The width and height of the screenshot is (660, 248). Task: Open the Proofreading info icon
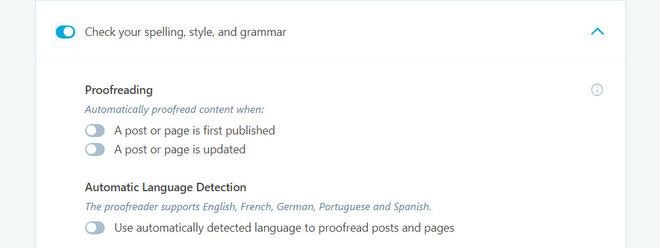click(x=597, y=90)
